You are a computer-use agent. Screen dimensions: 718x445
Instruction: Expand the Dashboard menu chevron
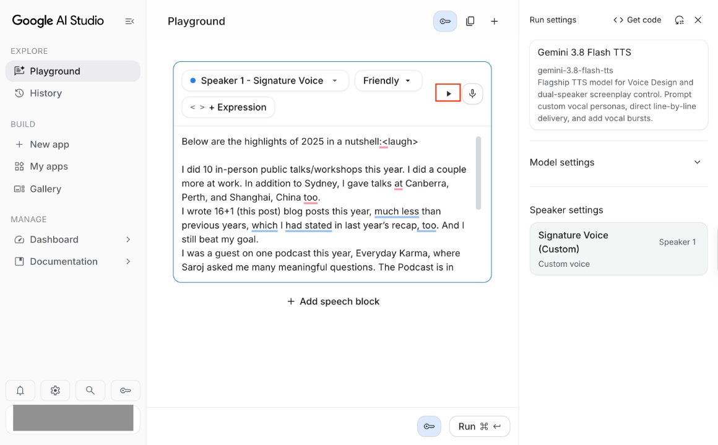[128, 240]
